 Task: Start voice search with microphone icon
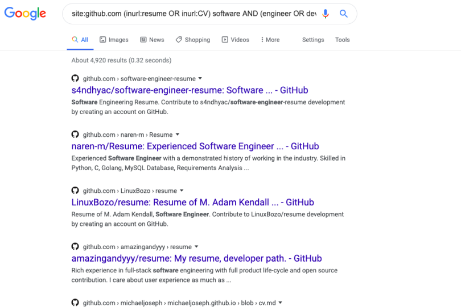click(x=325, y=14)
